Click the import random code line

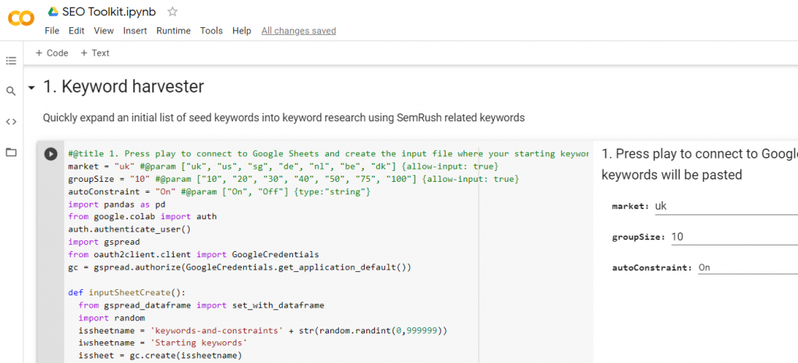(112, 318)
